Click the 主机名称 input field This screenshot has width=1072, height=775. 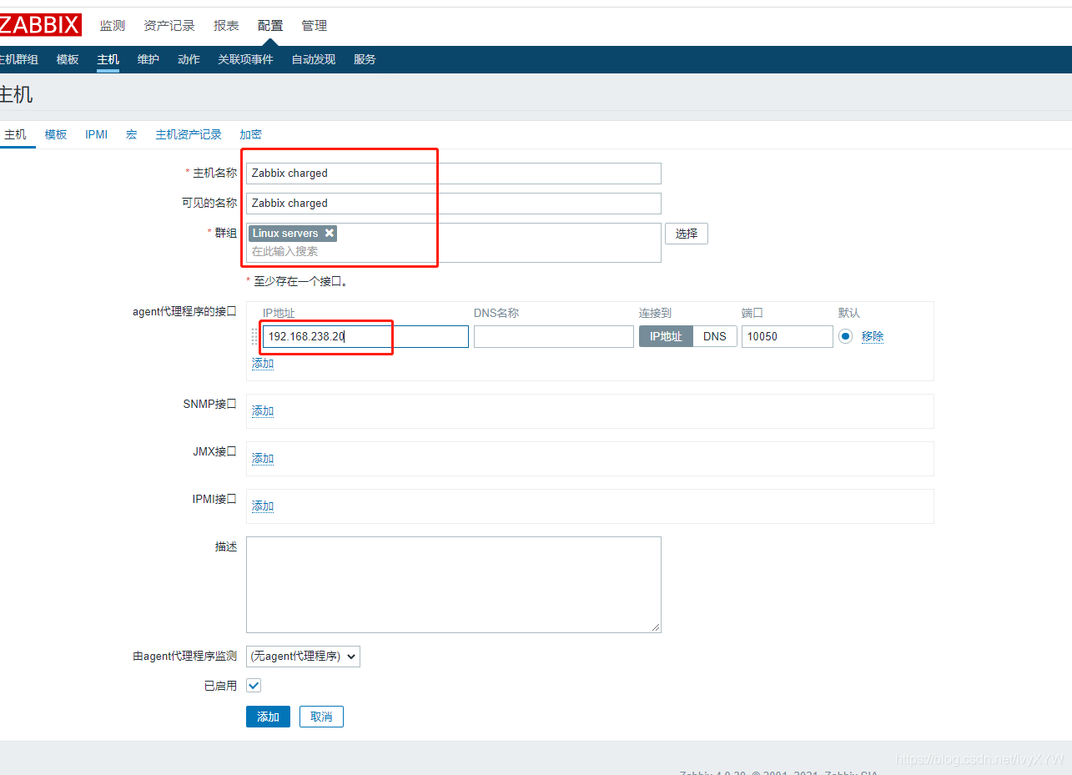pyautogui.click(x=454, y=174)
